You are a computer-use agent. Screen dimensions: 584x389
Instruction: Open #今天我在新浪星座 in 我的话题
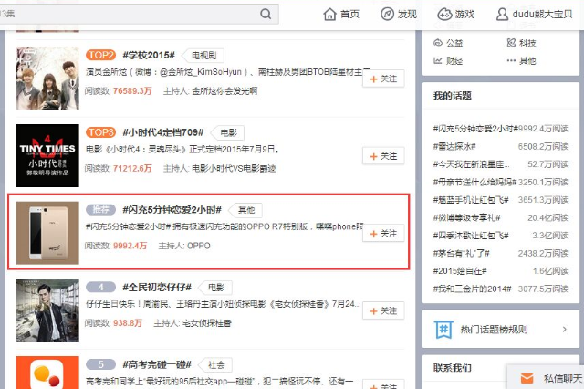[x=471, y=164]
